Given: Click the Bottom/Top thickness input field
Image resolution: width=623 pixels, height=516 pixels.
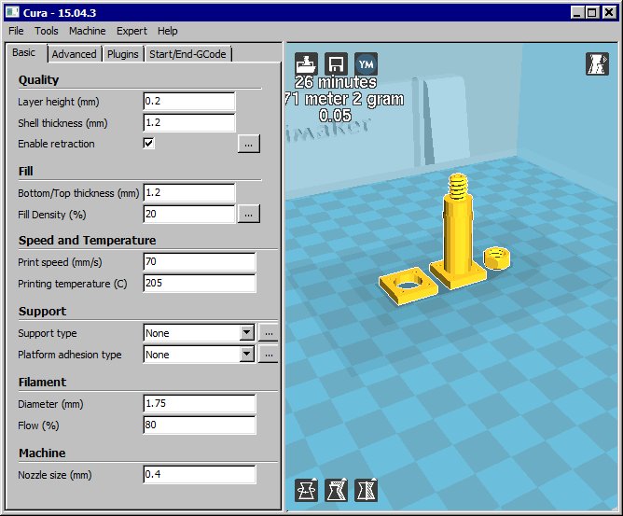Looking at the screenshot, I should point(189,193).
